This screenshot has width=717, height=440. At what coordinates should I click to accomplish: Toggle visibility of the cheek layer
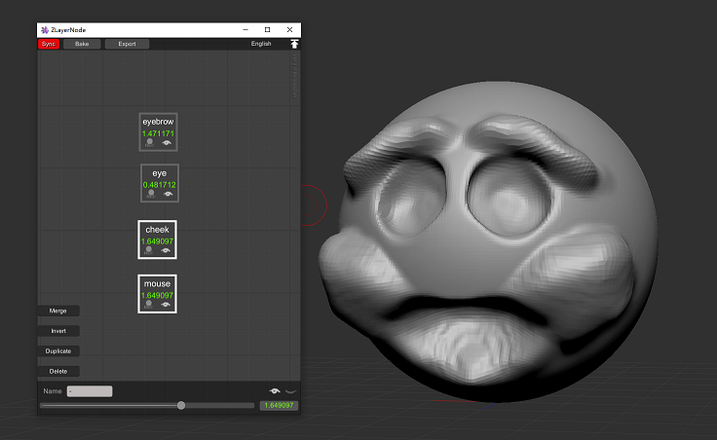(166, 250)
